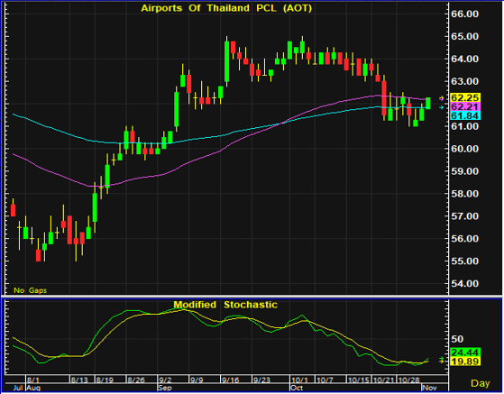Select the yellow 62.25 price label
This screenshot has width=504, height=394.
[x=465, y=97]
